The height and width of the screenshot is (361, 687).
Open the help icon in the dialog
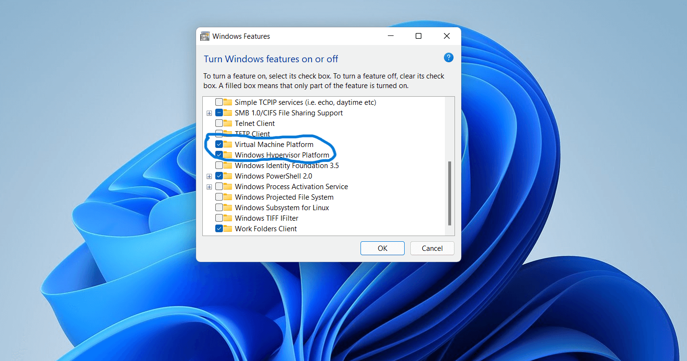[x=448, y=57]
